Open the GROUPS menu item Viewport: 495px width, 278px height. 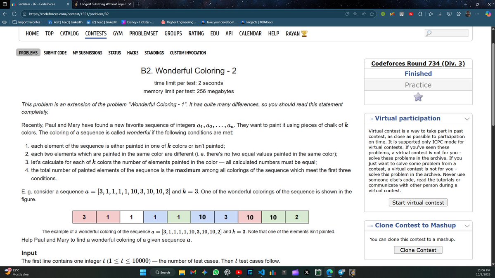(x=173, y=33)
